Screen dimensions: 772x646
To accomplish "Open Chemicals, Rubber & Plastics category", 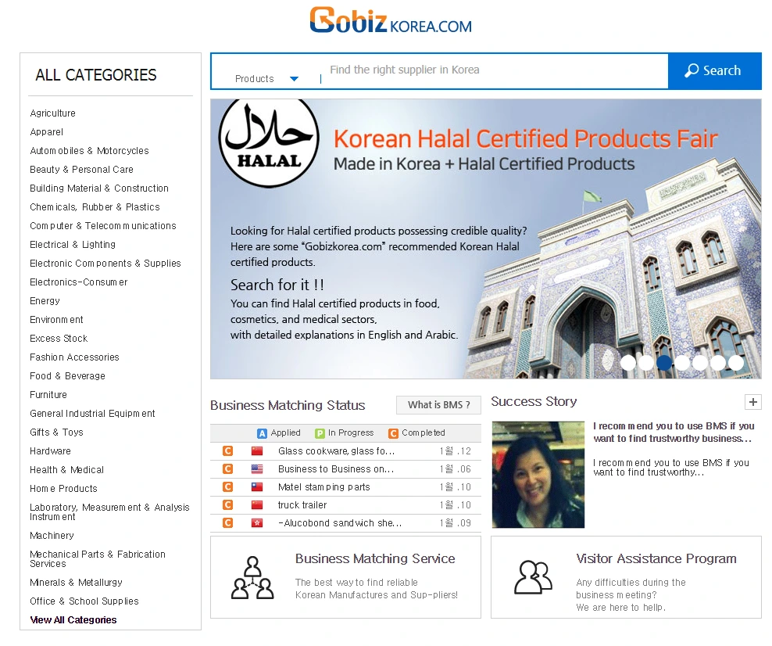I will (95, 207).
